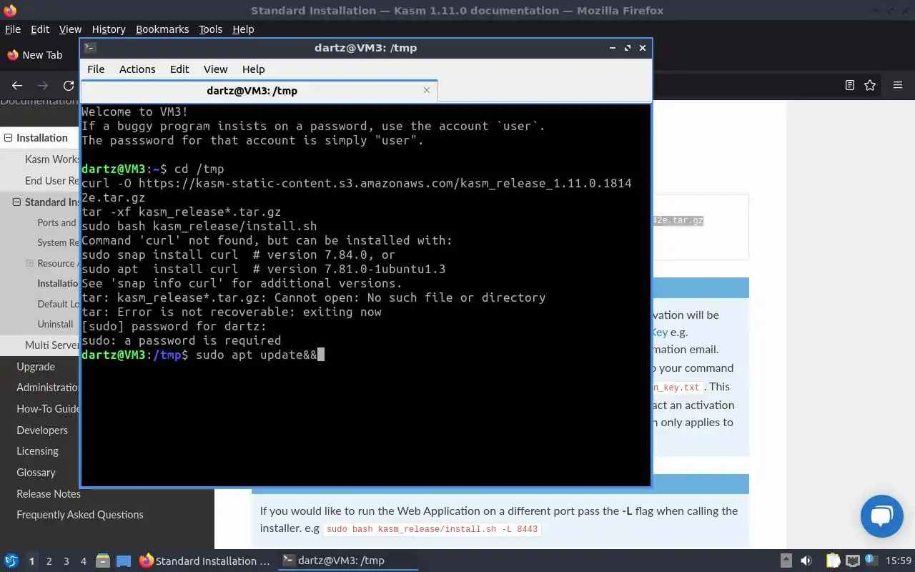Open the clipboard manager tray icon
Screen dimensions: 915x572
click(833, 561)
